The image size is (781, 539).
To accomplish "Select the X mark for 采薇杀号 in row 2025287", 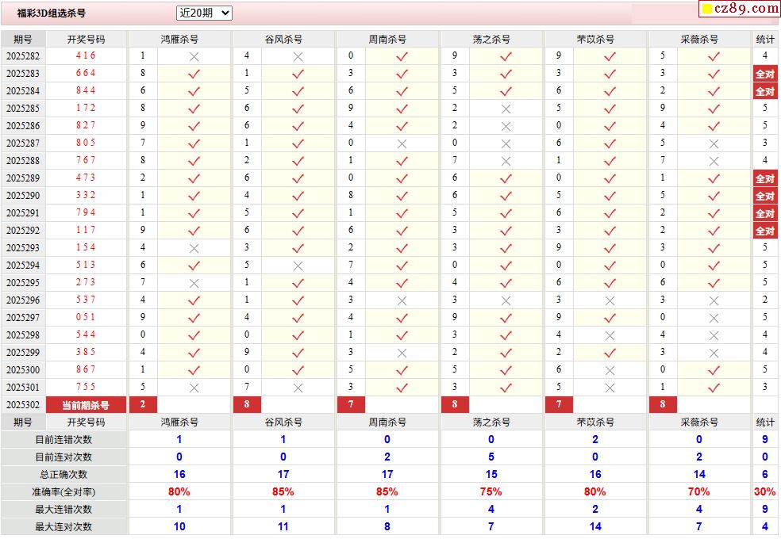I will pyautogui.click(x=714, y=143).
